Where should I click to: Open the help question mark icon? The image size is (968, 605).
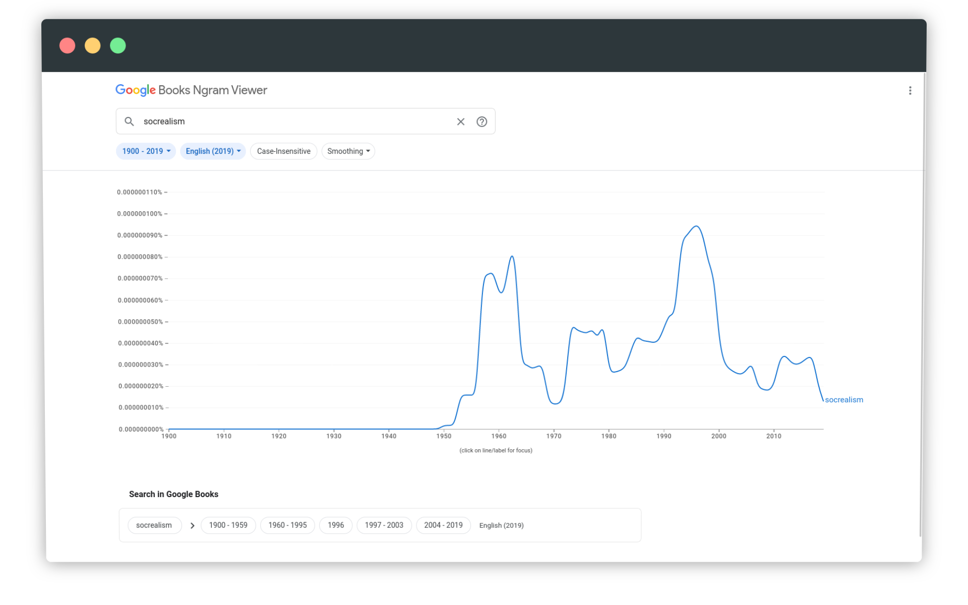coord(481,122)
